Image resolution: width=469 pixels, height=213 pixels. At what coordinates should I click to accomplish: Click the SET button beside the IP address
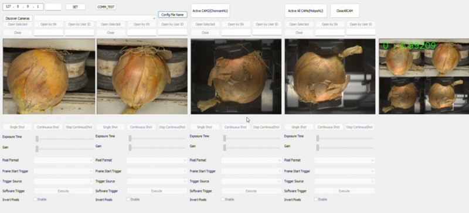[x=76, y=7]
